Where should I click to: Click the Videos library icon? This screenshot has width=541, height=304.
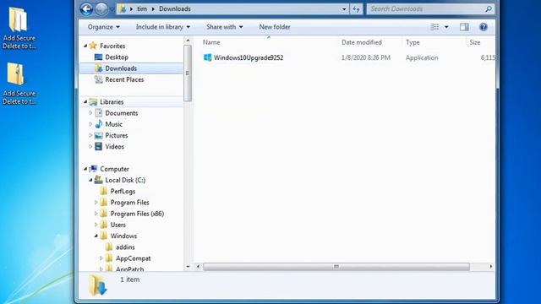coord(99,146)
